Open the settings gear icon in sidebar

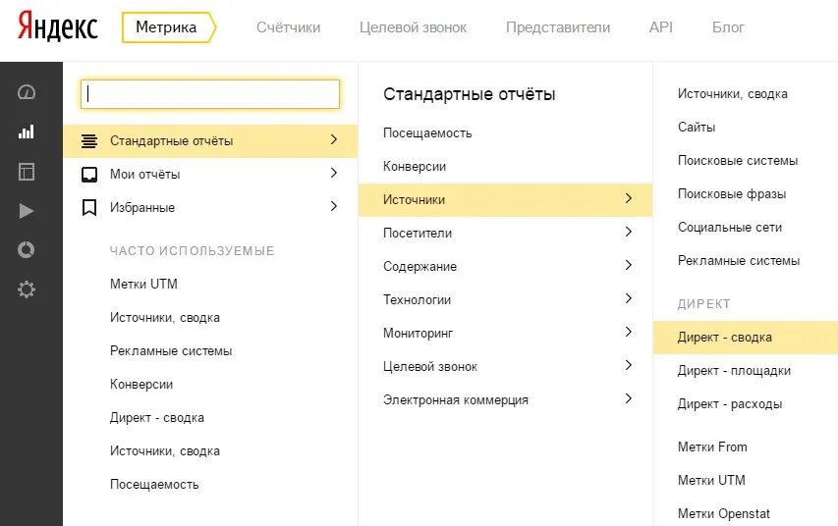(x=27, y=289)
